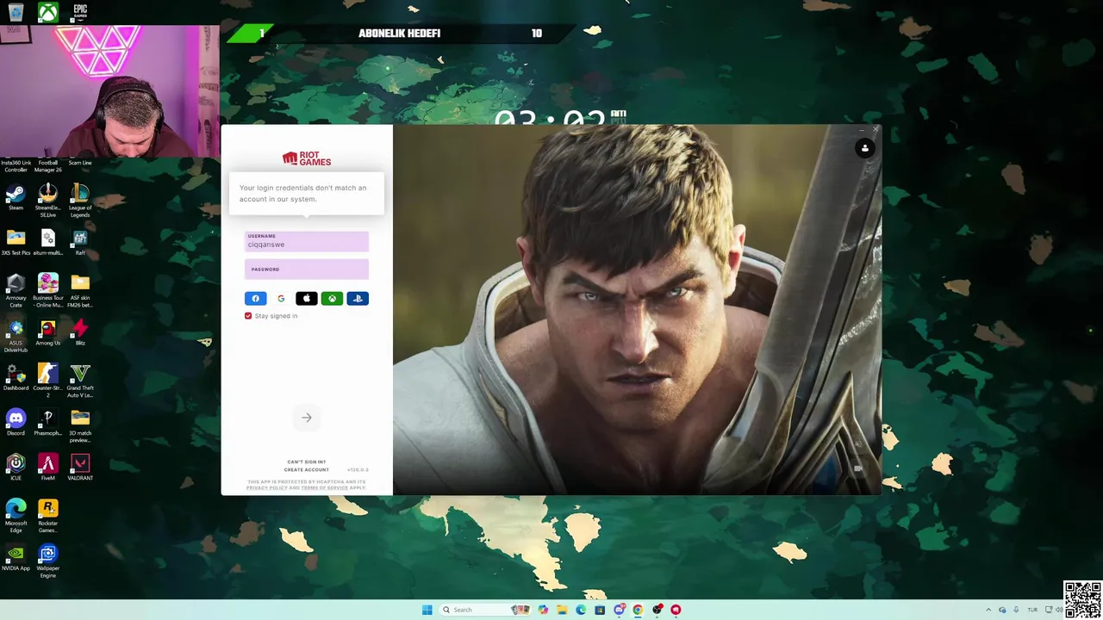Select iCUE desktop icon
This screenshot has height=620, width=1103.
tap(16, 467)
